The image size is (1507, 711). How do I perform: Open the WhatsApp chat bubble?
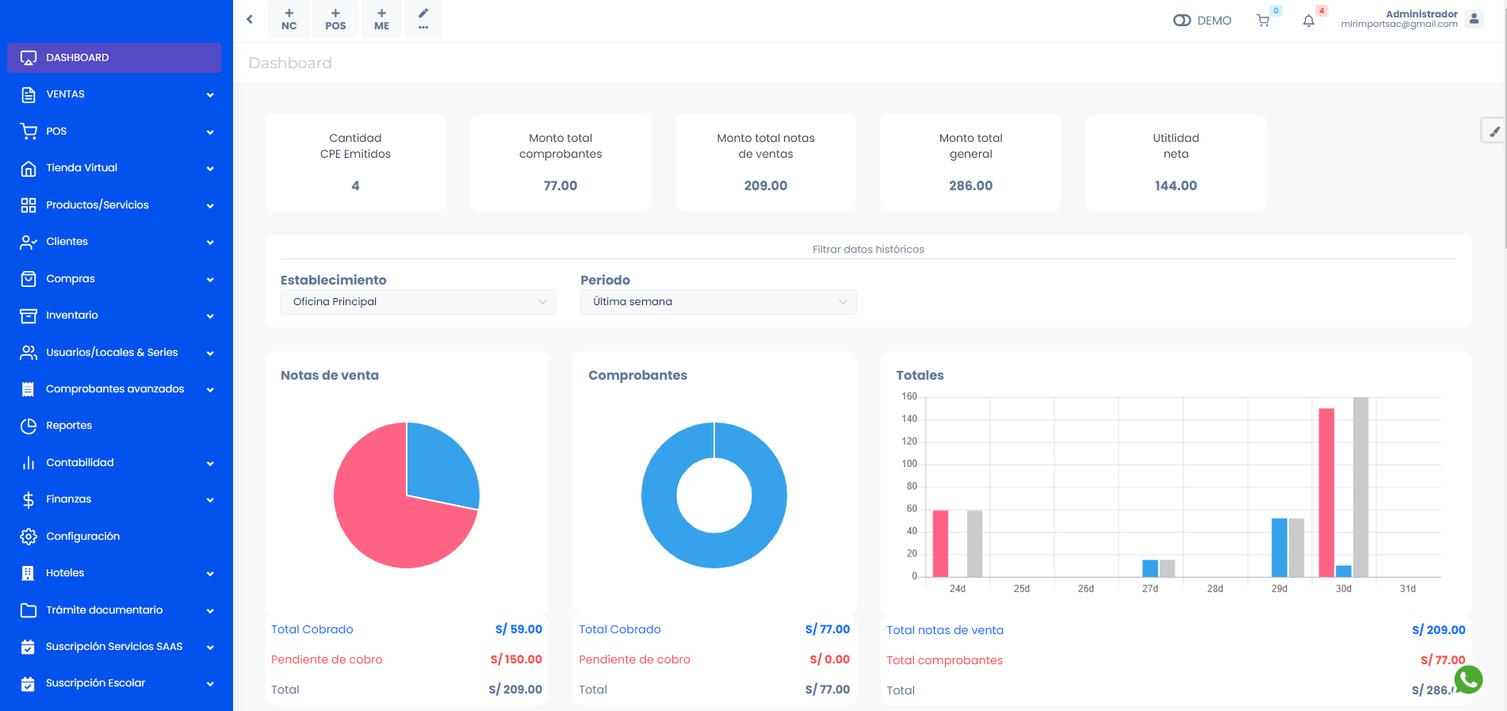1469,679
